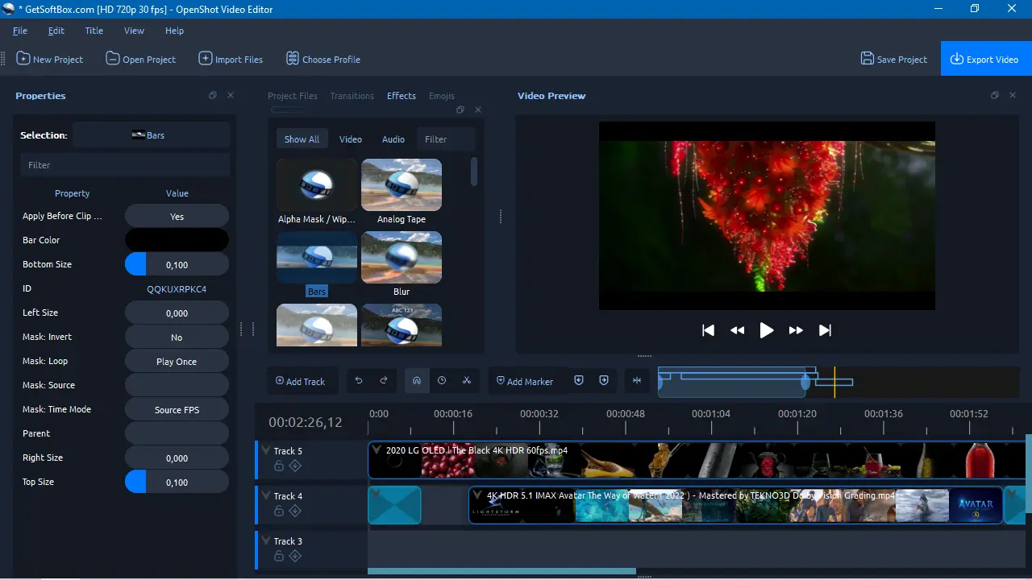
Task: Toggle keyframe diamond icon on Track 4
Action: click(295, 511)
